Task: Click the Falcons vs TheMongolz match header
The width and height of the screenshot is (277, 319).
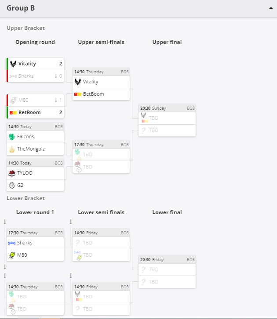Action: point(35,126)
